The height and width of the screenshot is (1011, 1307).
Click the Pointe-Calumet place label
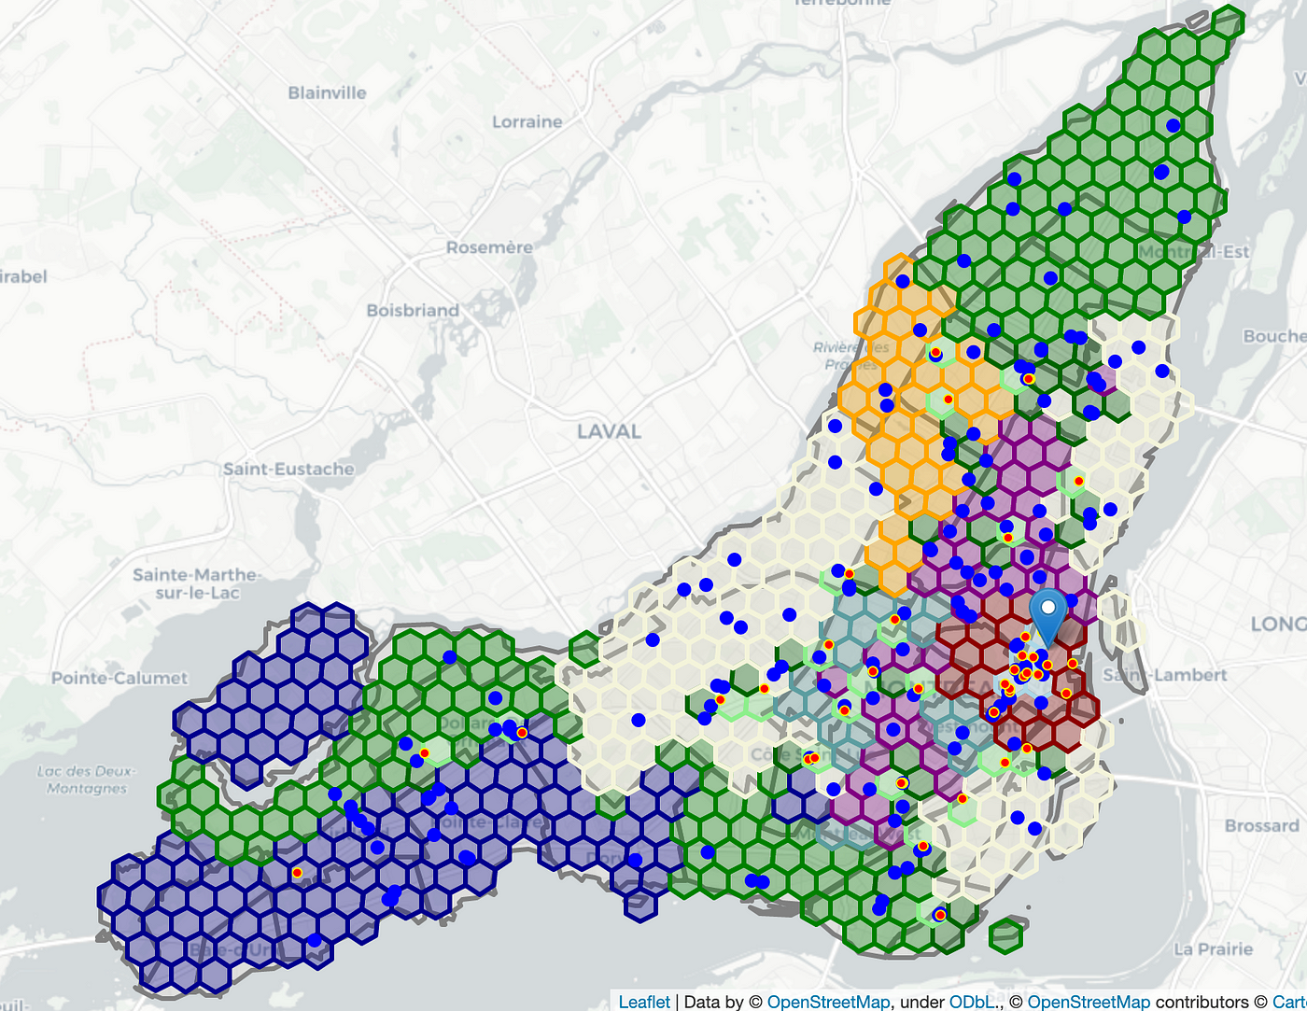point(119,678)
